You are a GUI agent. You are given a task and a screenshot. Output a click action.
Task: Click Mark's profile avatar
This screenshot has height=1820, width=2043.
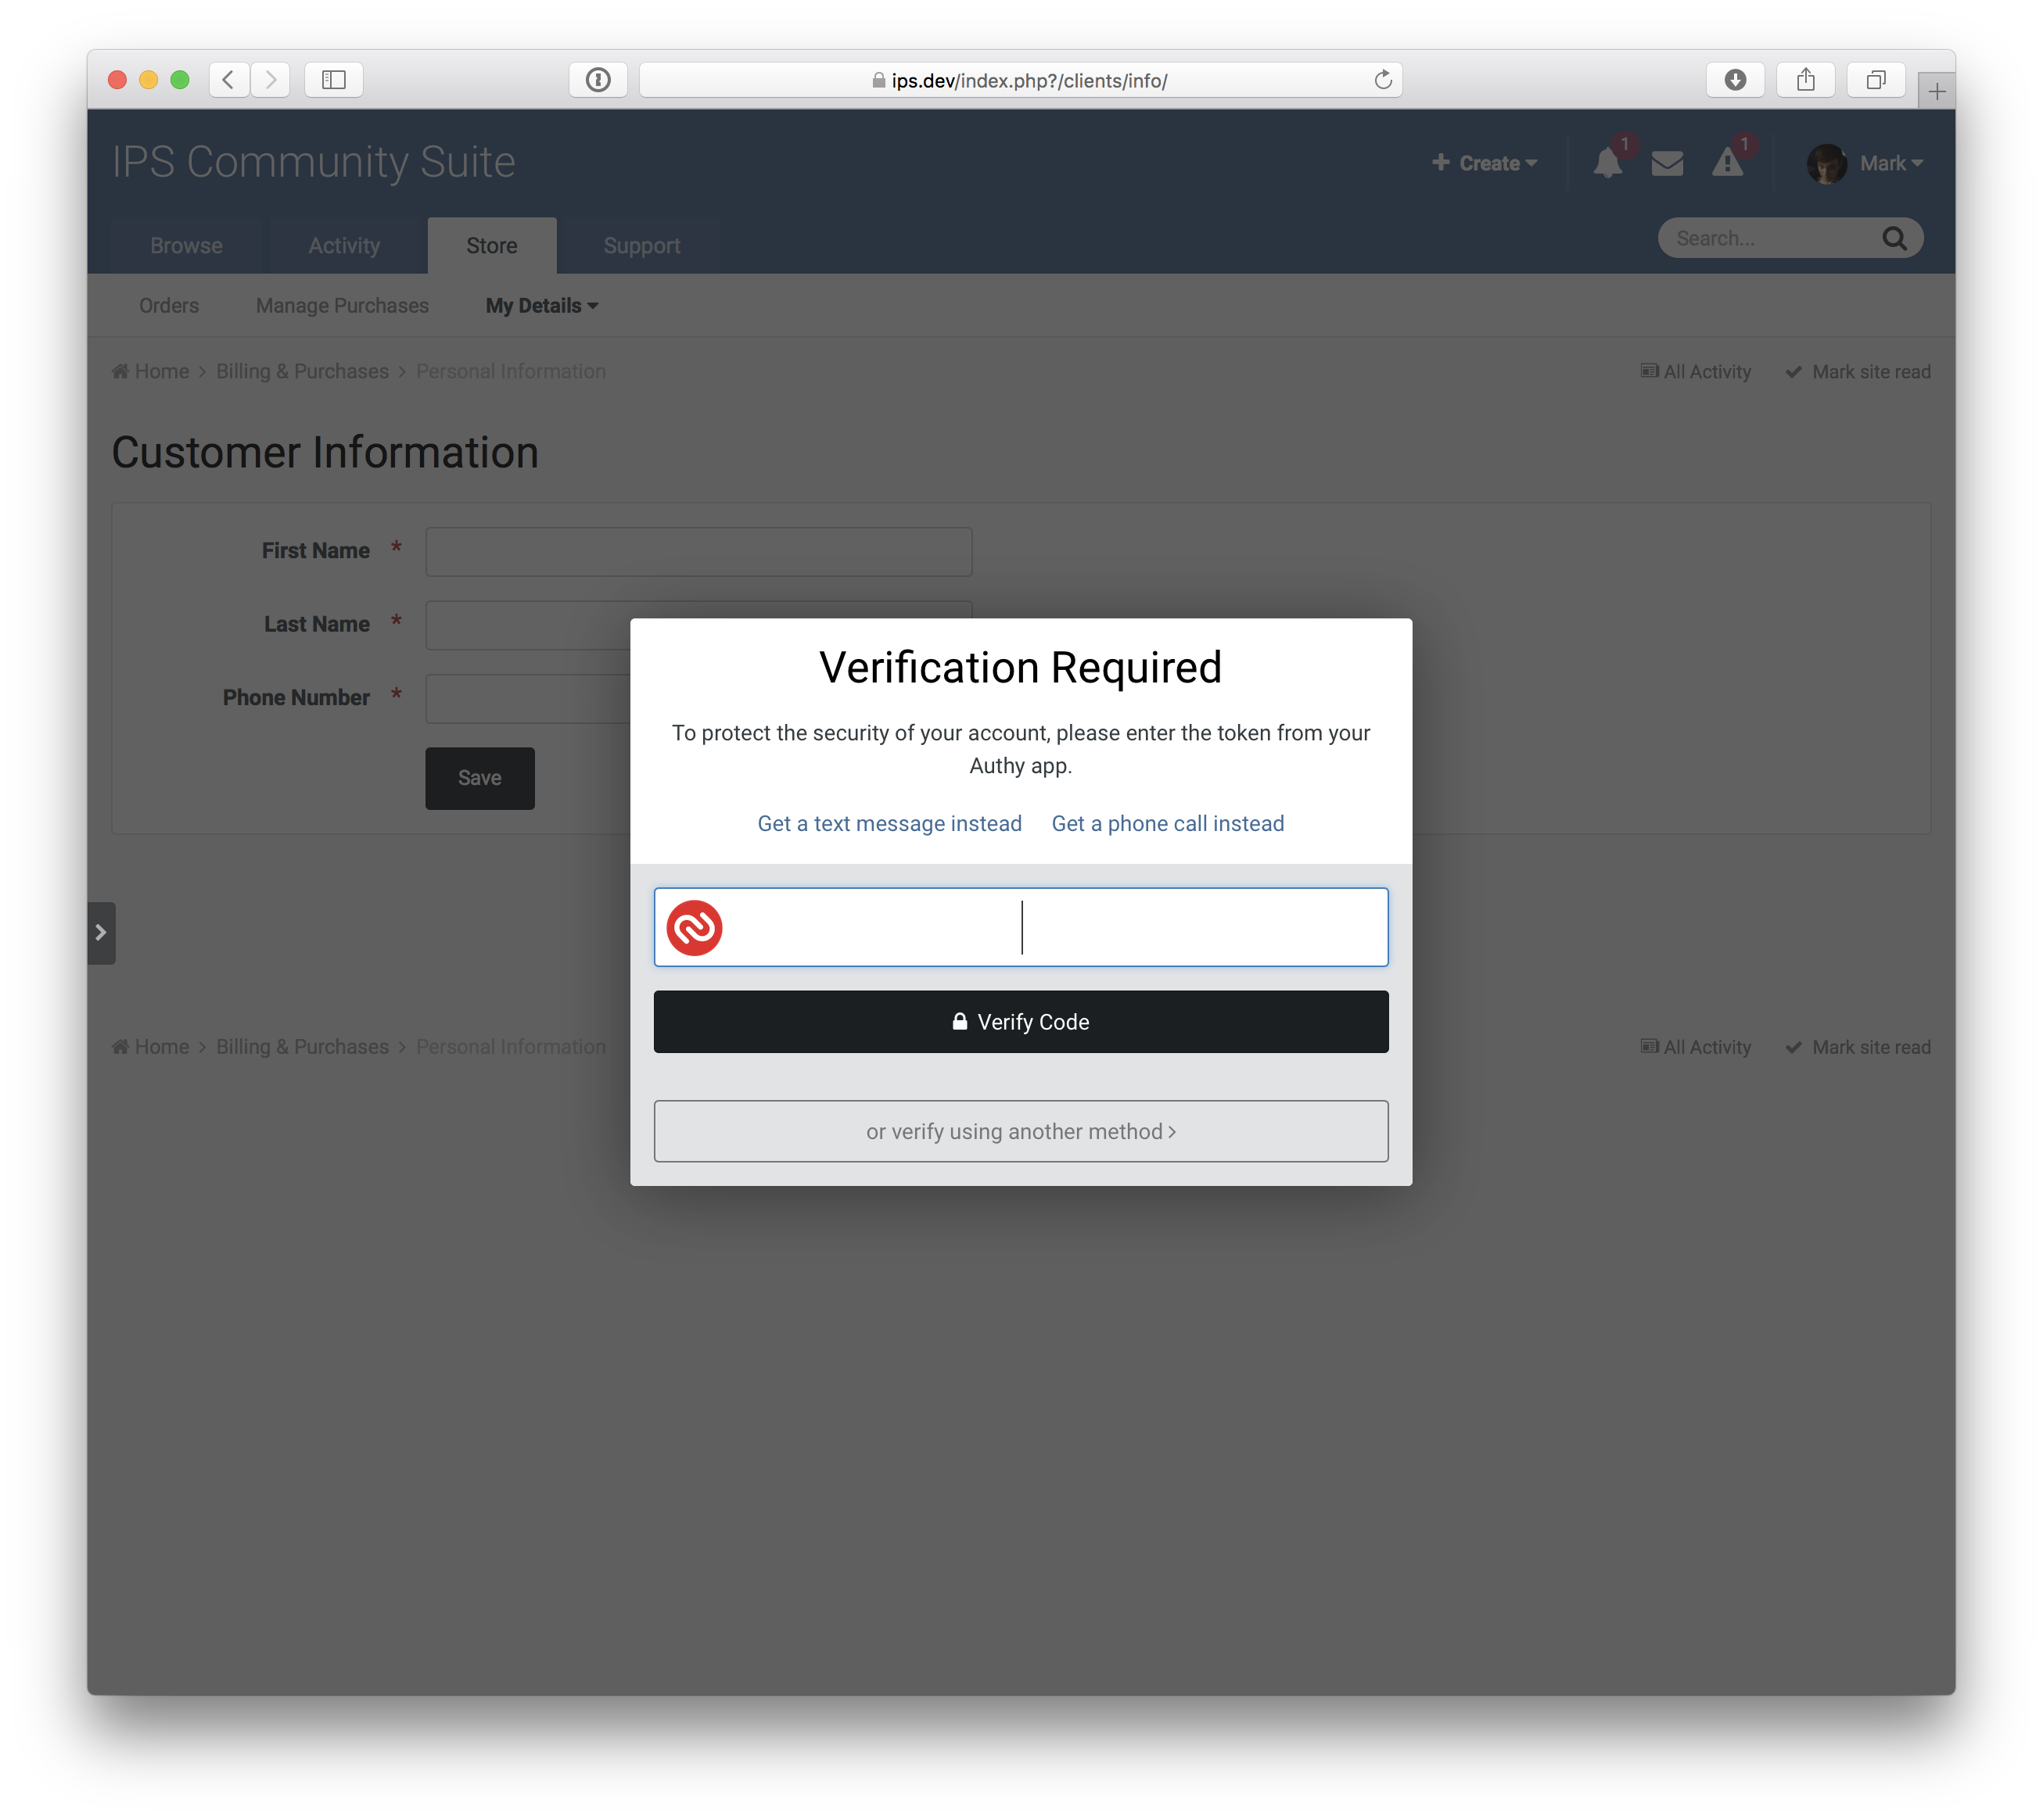click(x=1827, y=164)
